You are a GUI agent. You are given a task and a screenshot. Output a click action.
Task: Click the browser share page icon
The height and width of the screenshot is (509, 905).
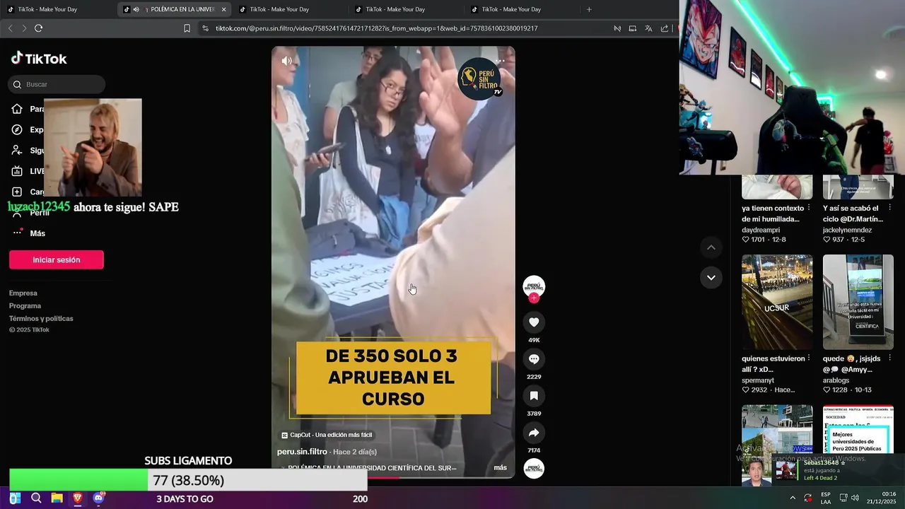coord(665,28)
